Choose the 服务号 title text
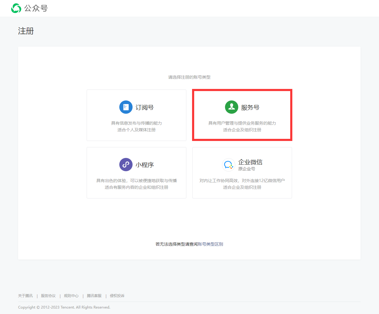Viewport: 379px width, 314px height. click(250, 107)
